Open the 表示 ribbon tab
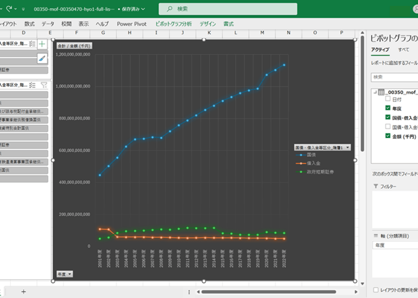The height and width of the screenshot is (298, 418). click(83, 24)
